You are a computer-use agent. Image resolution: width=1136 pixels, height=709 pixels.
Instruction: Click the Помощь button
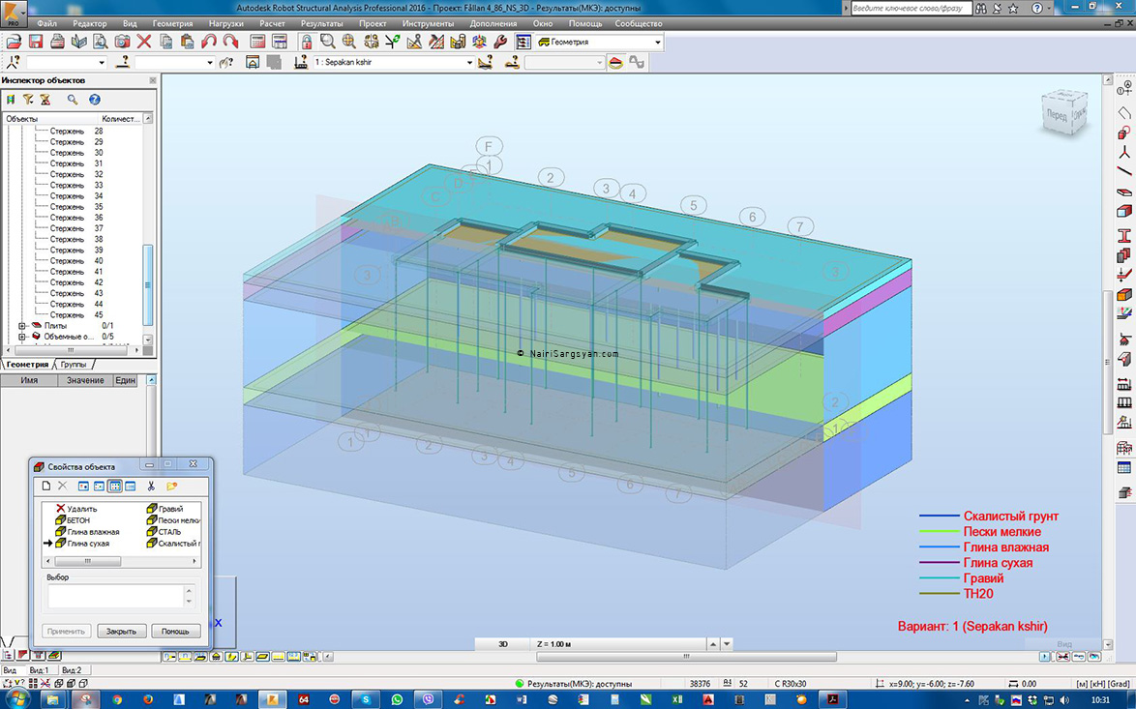[175, 631]
